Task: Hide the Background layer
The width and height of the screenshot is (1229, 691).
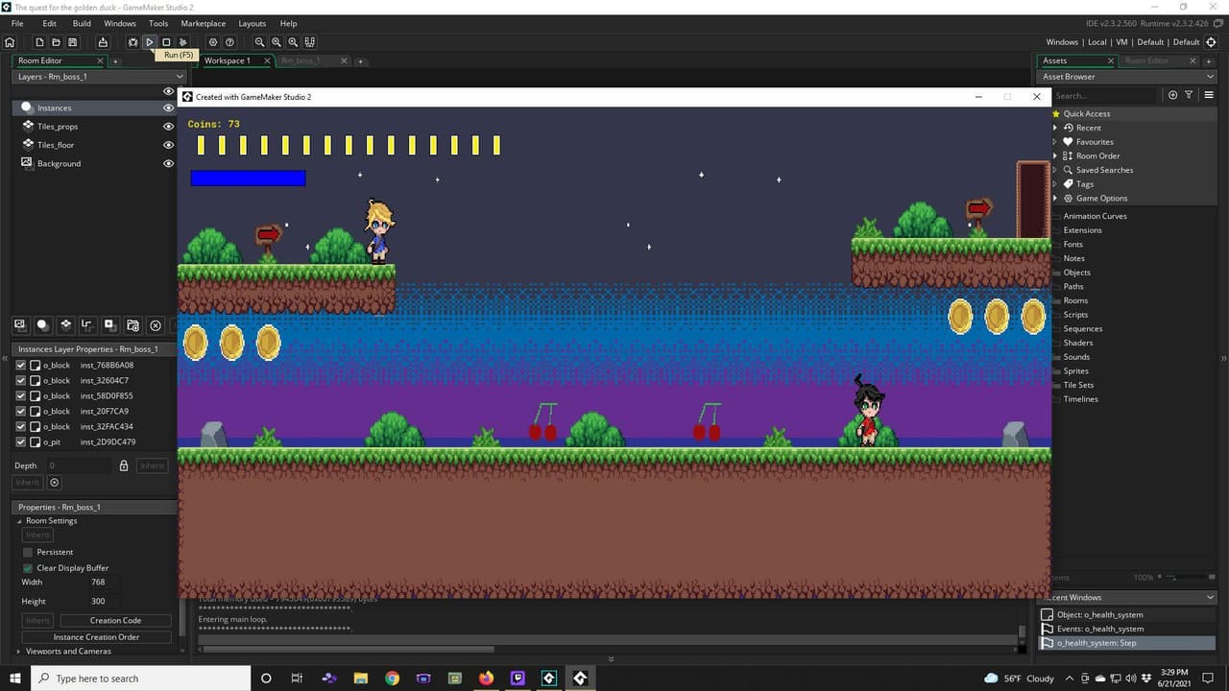Action: 169,163
